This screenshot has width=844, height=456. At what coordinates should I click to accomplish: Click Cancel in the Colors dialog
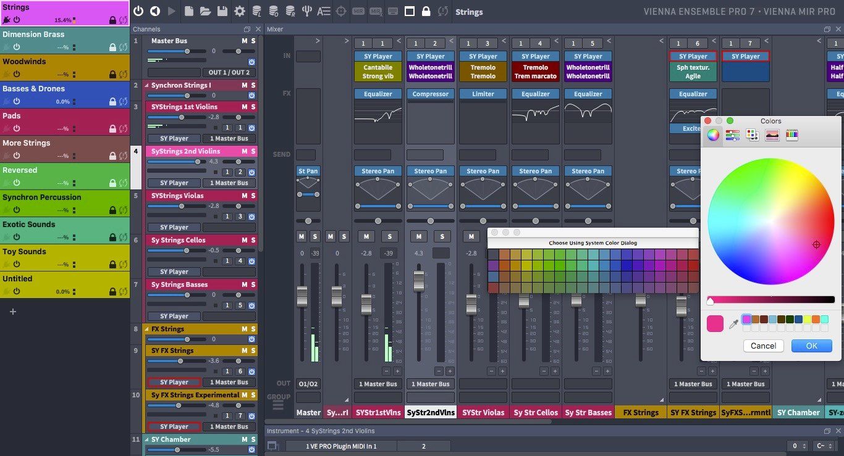click(x=764, y=346)
